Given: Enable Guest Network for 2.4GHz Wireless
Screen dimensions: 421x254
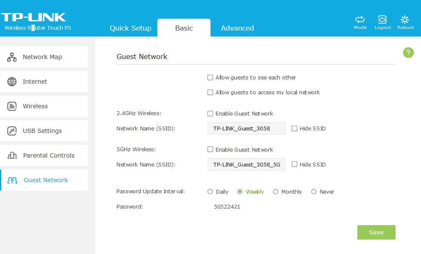Looking at the screenshot, I should pos(210,113).
